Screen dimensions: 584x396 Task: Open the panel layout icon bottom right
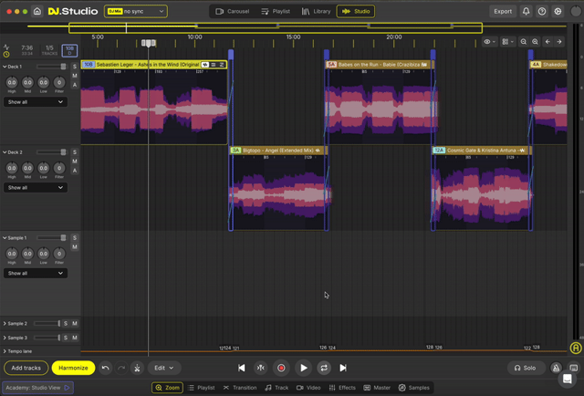point(574,368)
